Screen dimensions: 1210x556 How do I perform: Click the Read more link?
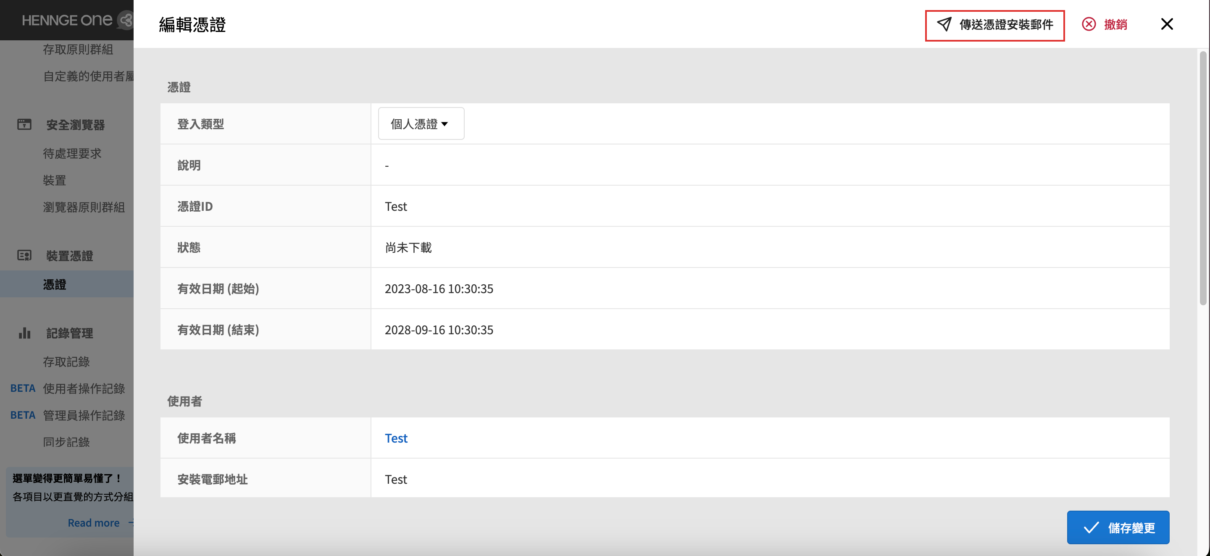pyautogui.click(x=93, y=523)
